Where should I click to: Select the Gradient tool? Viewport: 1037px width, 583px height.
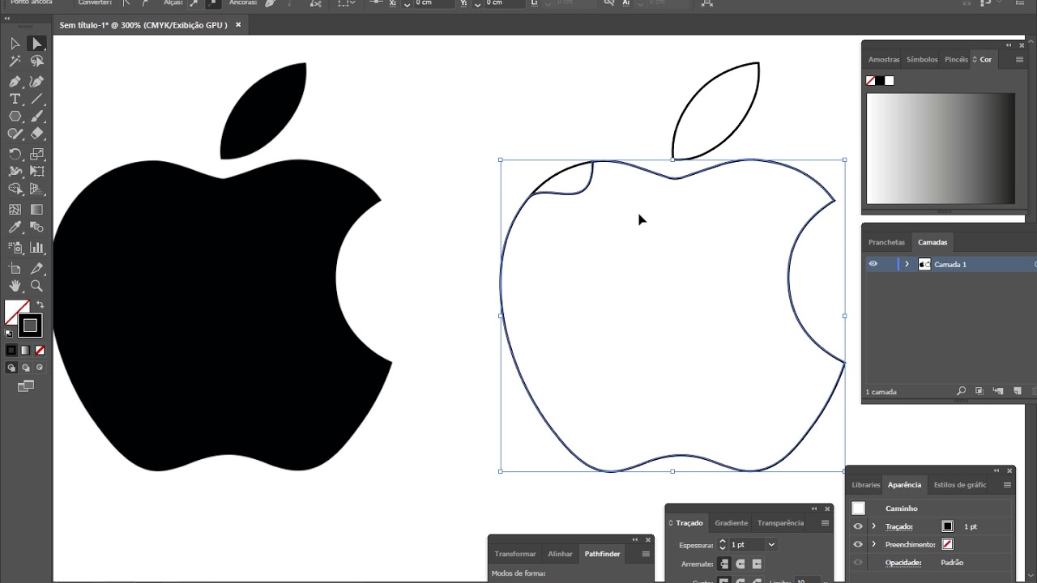click(x=36, y=210)
